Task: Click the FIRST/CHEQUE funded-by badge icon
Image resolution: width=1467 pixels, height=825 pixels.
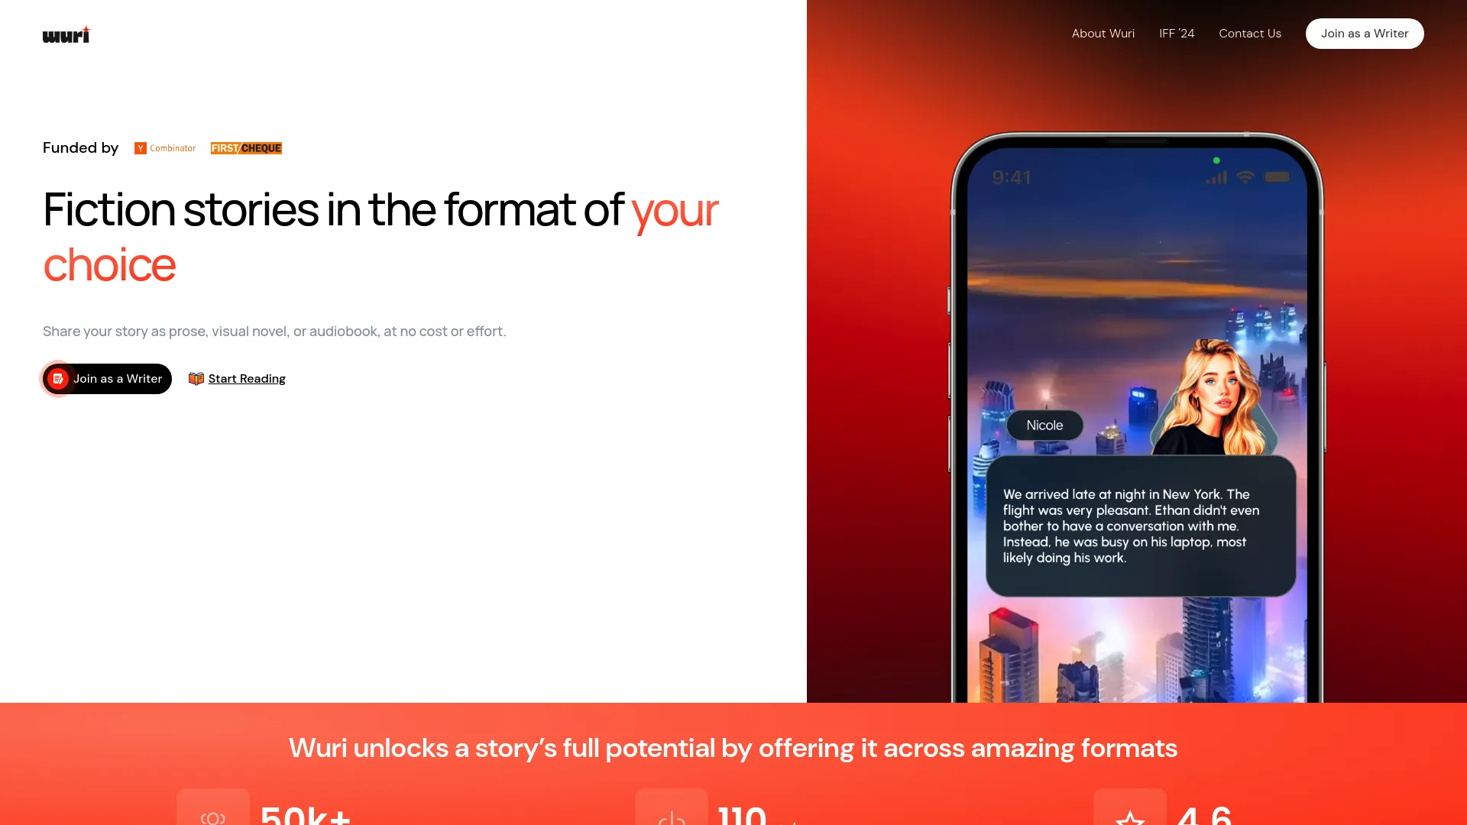Action: coord(246,148)
